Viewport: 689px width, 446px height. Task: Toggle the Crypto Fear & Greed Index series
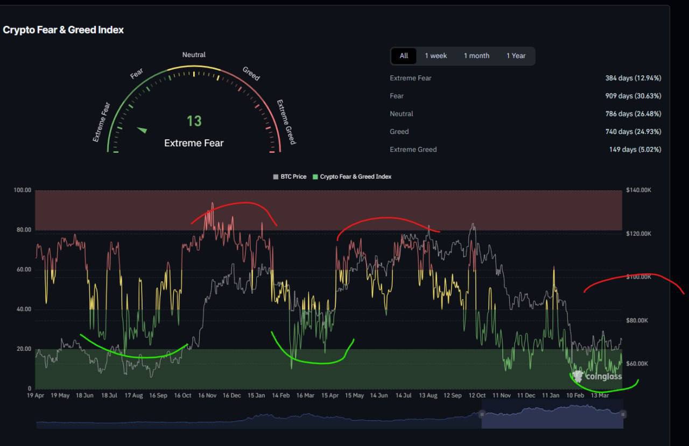click(355, 176)
